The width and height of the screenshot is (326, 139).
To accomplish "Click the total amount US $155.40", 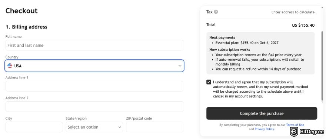I will pos(303,25).
